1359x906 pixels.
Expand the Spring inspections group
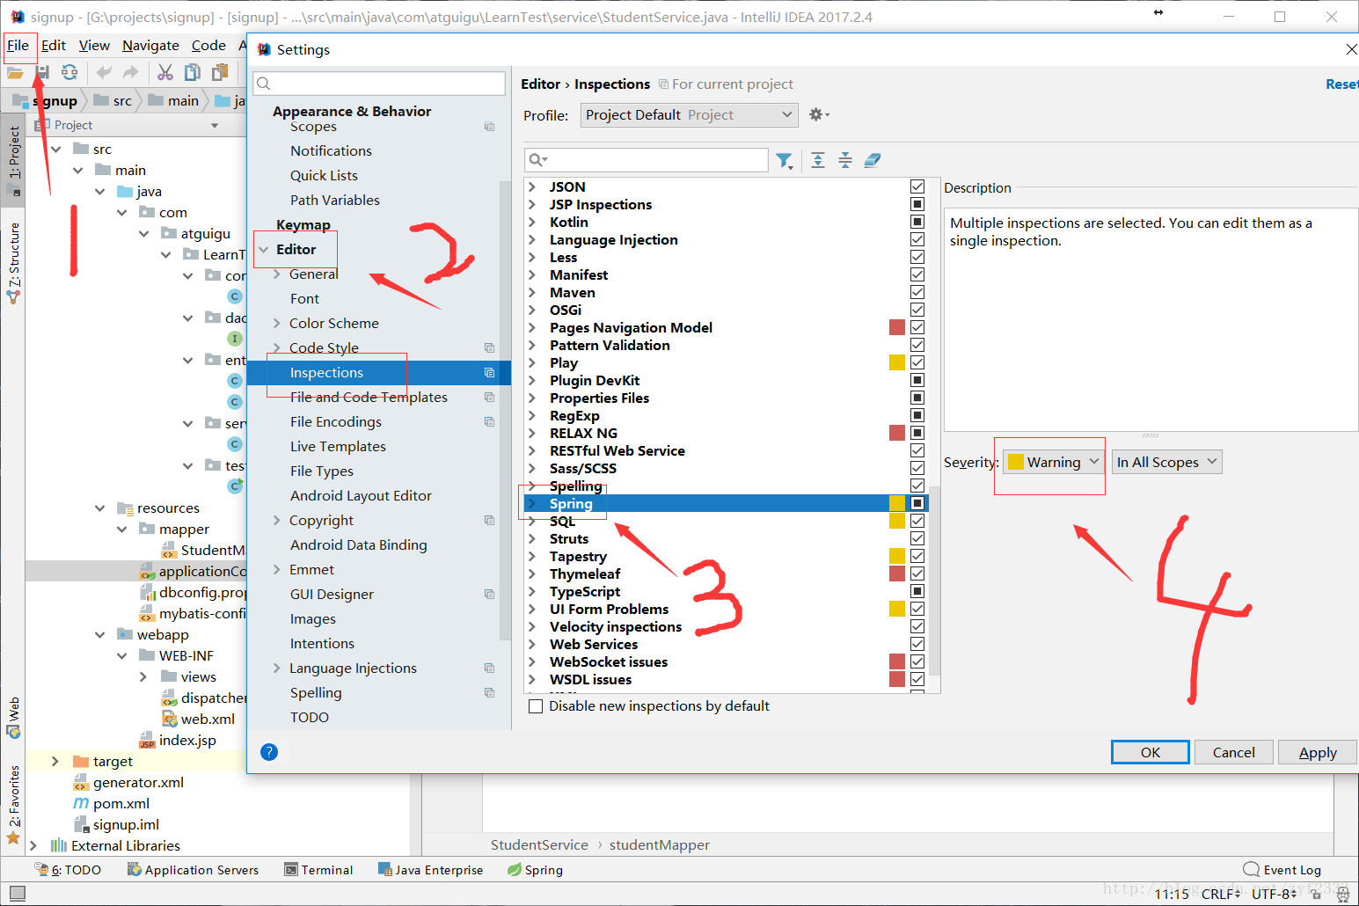coord(532,503)
